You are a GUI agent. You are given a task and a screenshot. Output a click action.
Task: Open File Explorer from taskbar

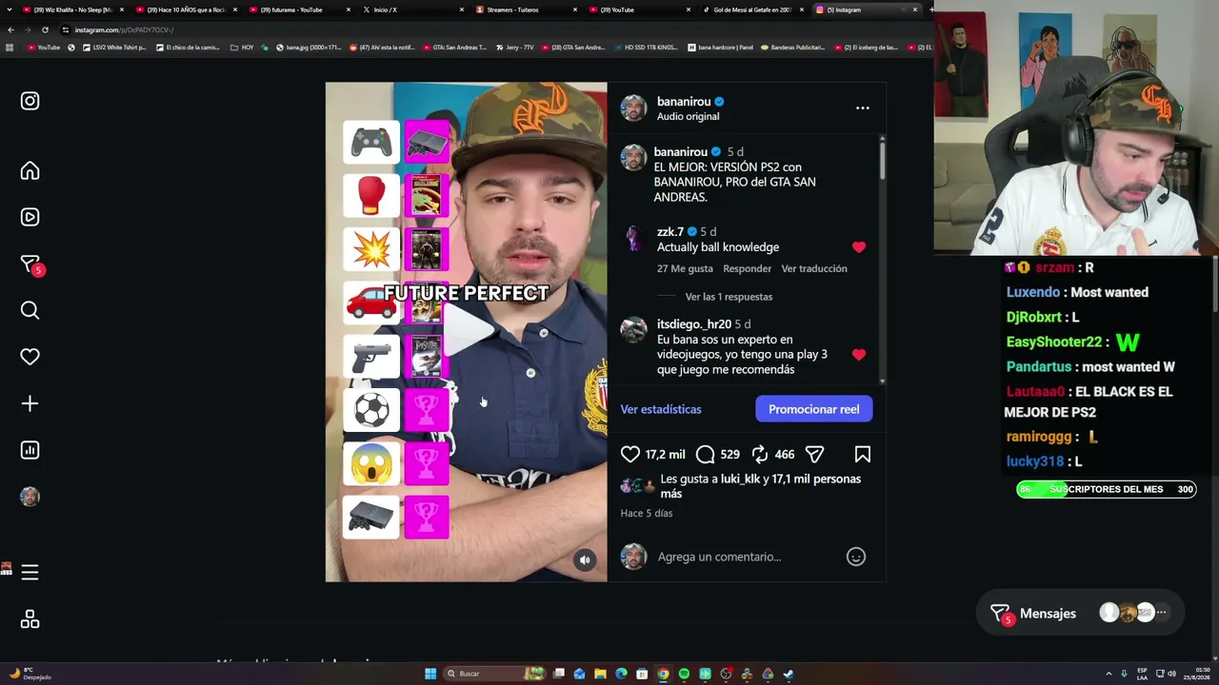(x=600, y=674)
